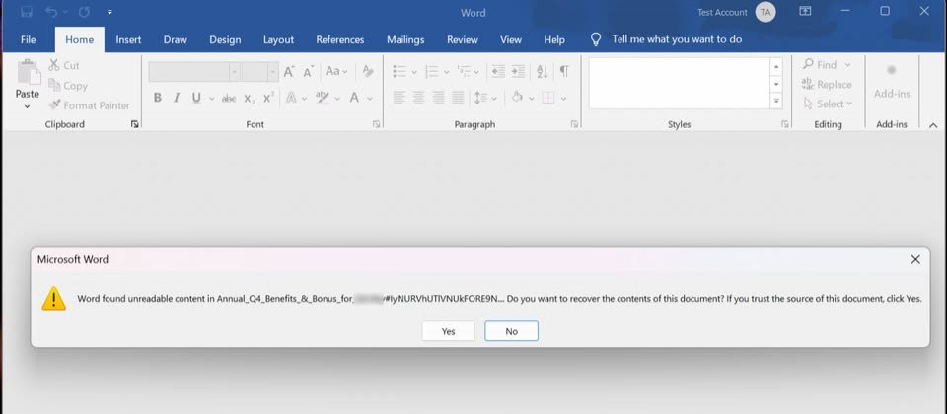Click Clear All Formatting icon
Screen dimensions: 947x414
(x=368, y=71)
